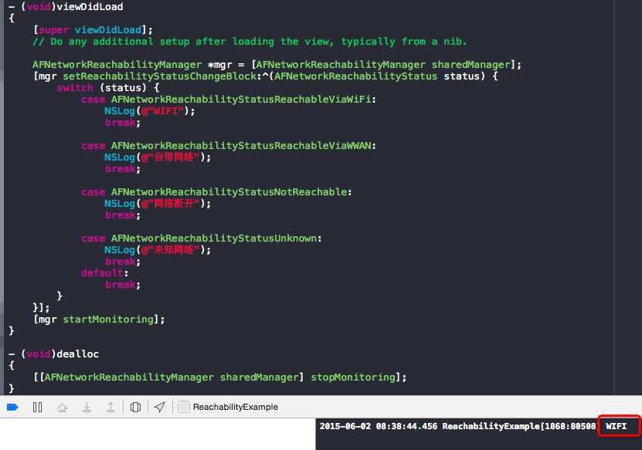Image resolution: width=642 pixels, height=450 pixels.
Task: Click the NSLog(@"WIFI") statement
Action: tap(150, 111)
